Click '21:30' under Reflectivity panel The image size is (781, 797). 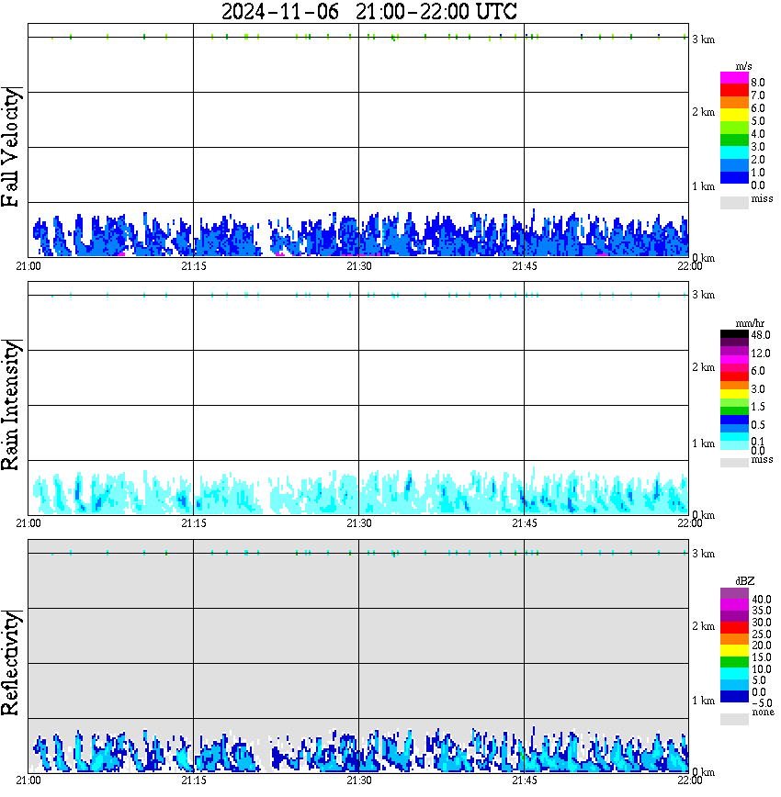(359, 780)
